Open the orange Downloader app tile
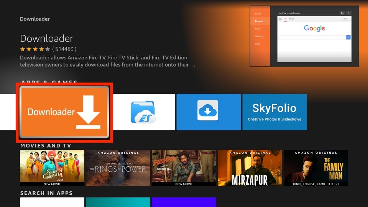 coord(64,112)
